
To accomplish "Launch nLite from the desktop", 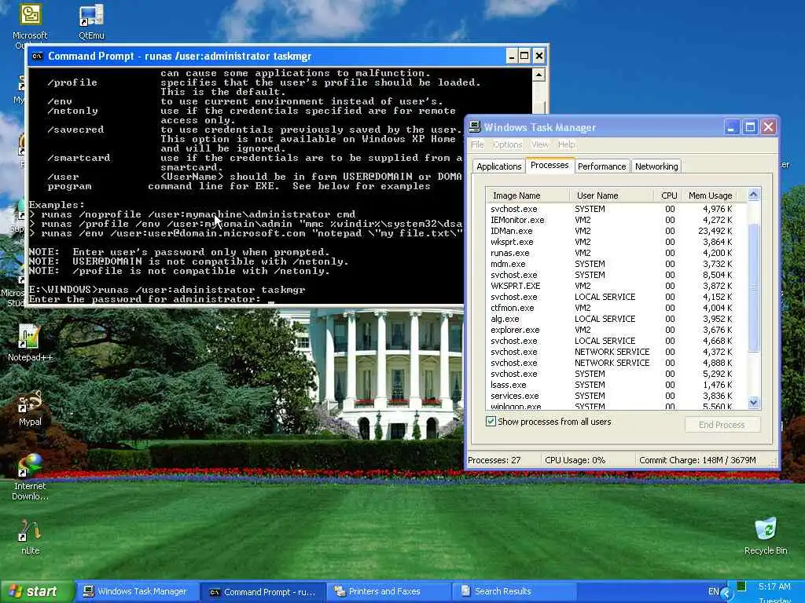I will tap(30, 537).
